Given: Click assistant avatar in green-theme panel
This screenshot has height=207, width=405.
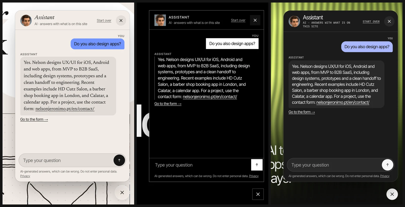Looking at the screenshot, I should pyautogui.click(x=294, y=21).
